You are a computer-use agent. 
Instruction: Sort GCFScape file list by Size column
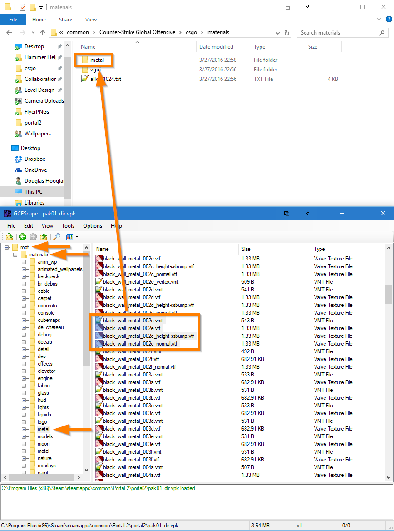246,249
